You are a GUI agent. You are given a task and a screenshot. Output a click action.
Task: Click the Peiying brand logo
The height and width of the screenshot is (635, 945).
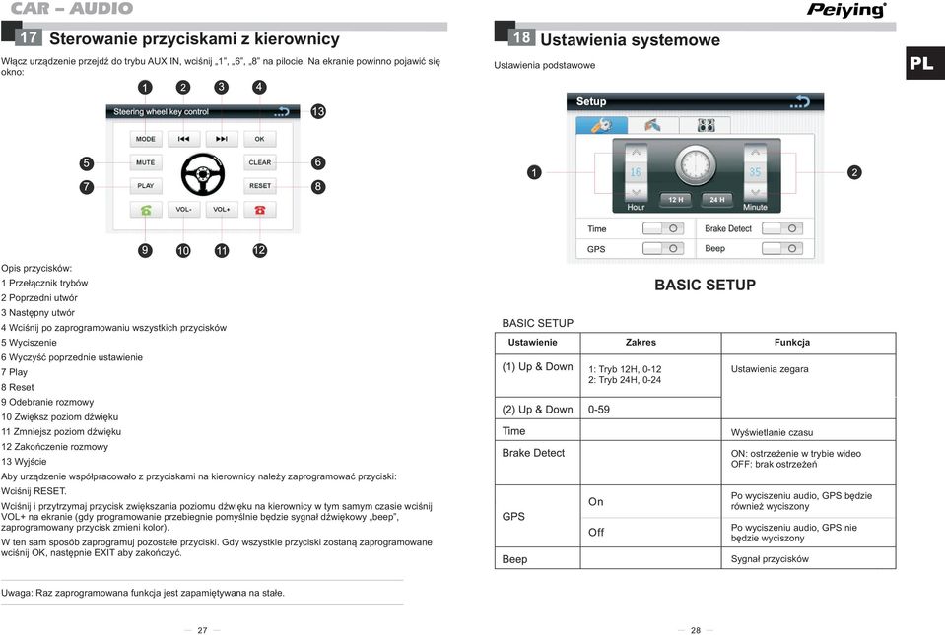[x=846, y=10]
